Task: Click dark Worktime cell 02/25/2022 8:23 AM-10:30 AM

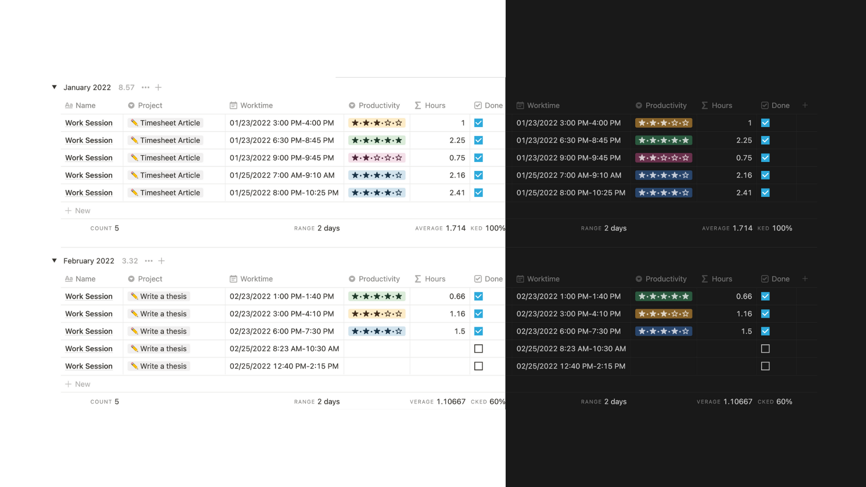Action: pyautogui.click(x=571, y=349)
